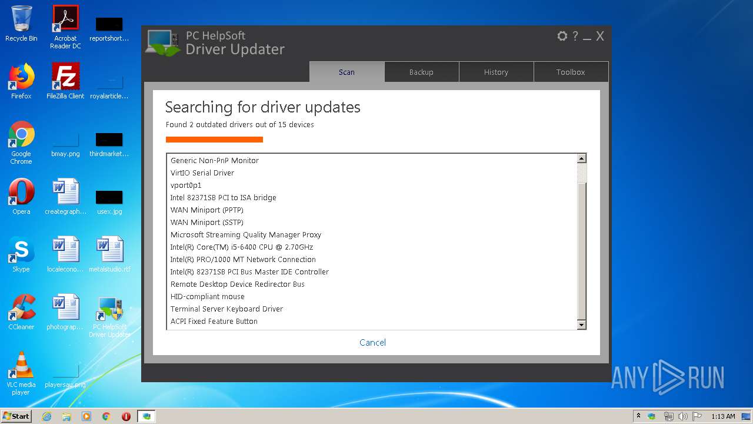Open Skype desktop shortcut
This screenshot has width=753, height=424.
[21, 254]
